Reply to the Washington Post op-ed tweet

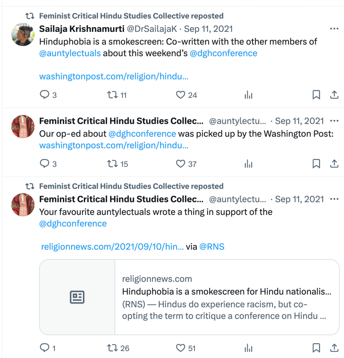click(x=45, y=164)
